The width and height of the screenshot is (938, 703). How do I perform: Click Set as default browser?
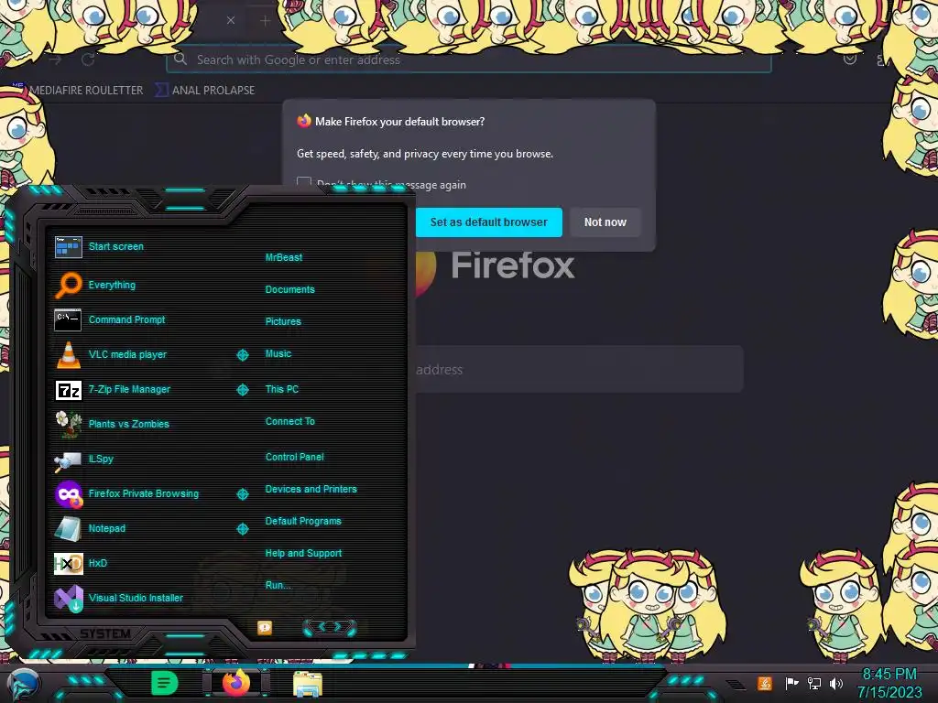489,222
